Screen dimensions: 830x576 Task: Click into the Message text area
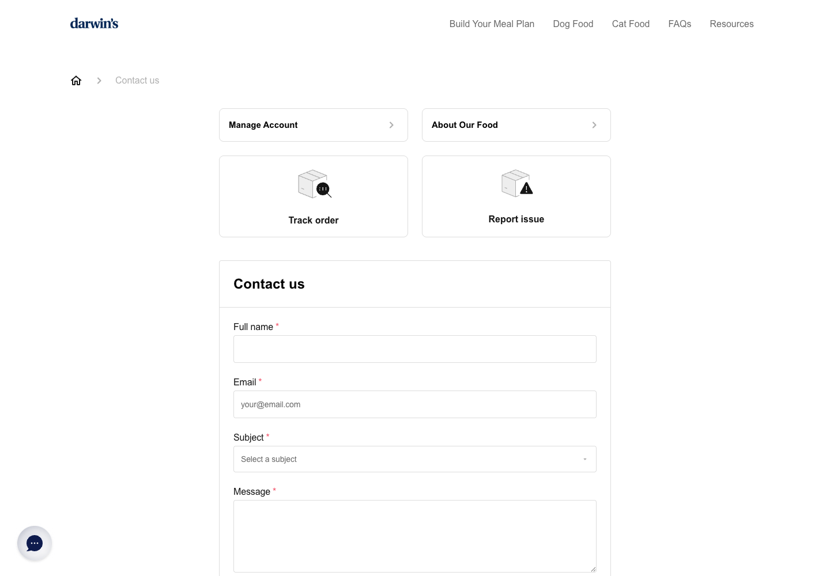pos(415,536)
